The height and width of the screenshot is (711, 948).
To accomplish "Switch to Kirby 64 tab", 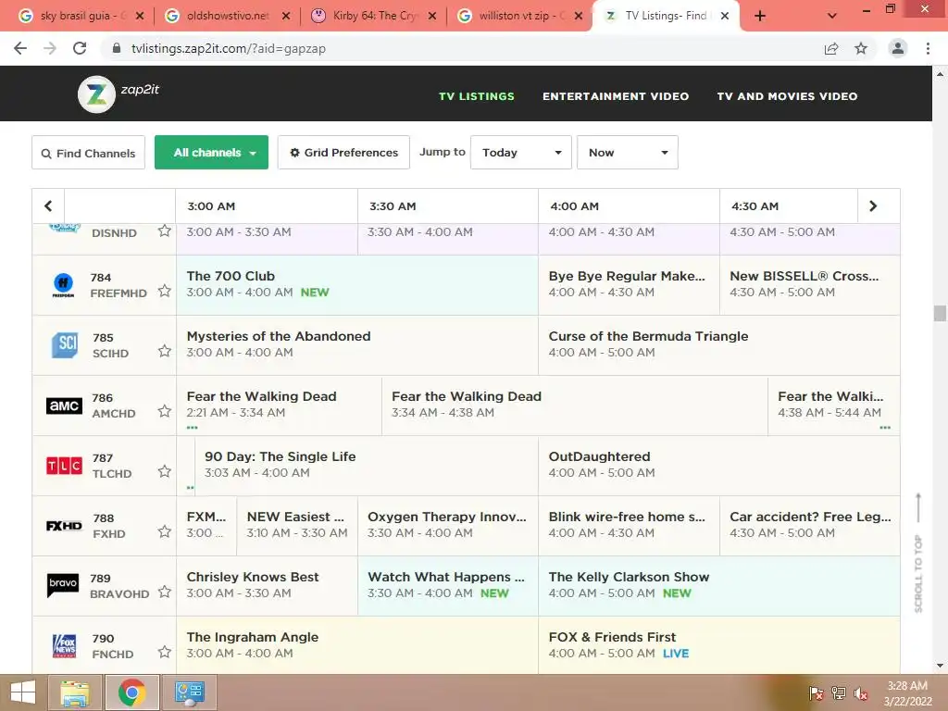I will pyautogui.click(x=375, y=16).
